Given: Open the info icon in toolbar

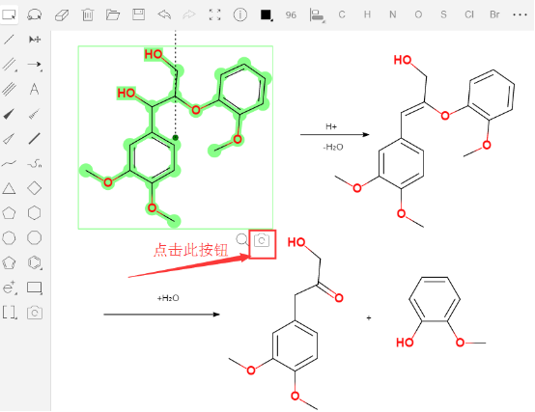Looking at the screenshot, I should 240,14.
